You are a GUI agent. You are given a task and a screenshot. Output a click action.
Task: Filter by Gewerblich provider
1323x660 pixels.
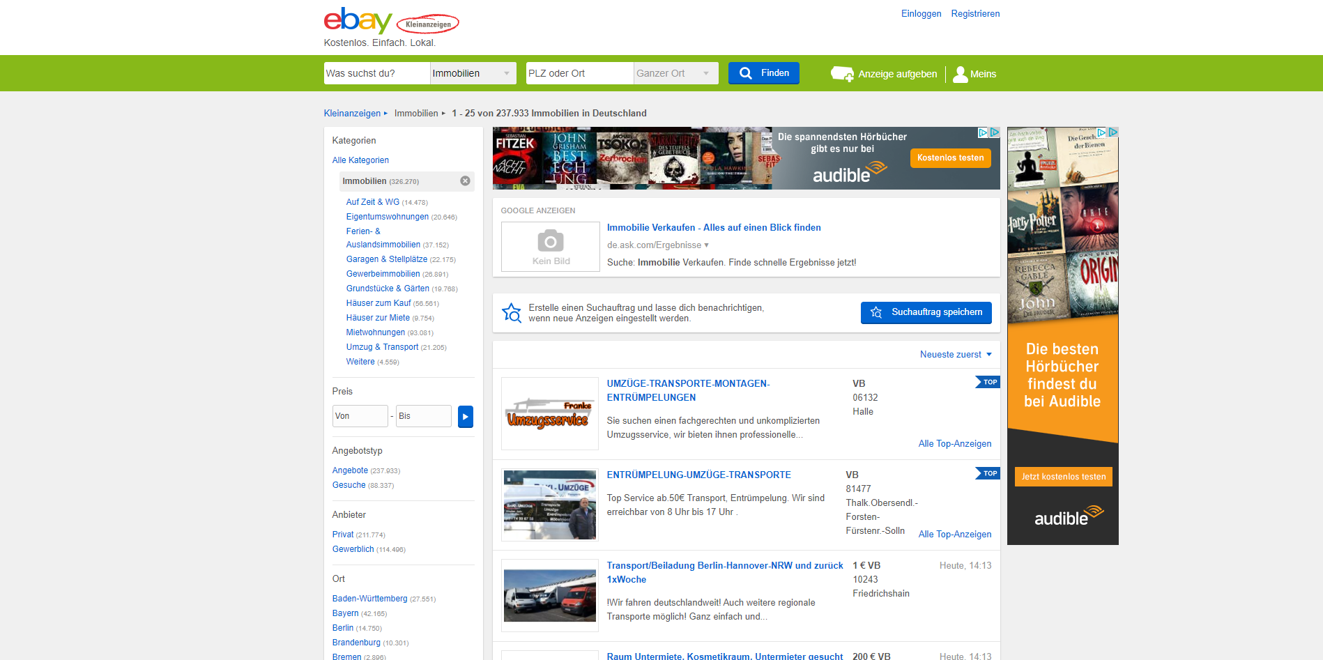(353, 549)
